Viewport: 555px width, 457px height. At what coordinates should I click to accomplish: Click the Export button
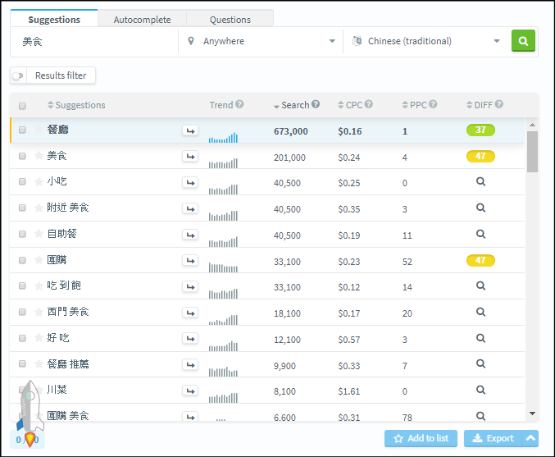click(x=493, y=438)
